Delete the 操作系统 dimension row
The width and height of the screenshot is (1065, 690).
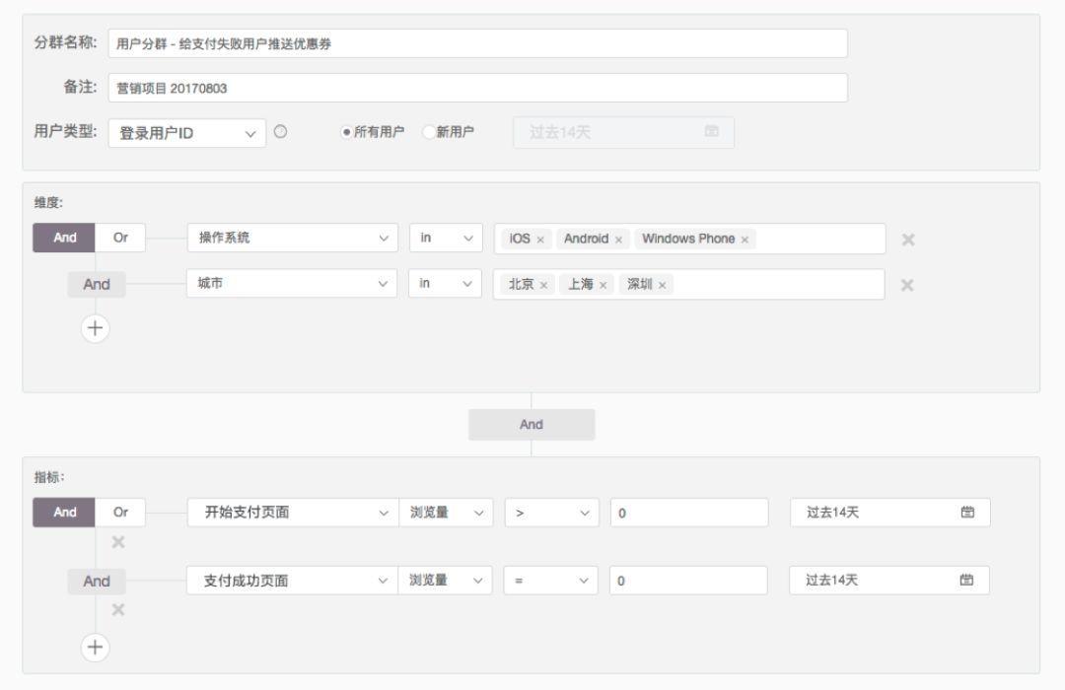[x=908, y=240]
